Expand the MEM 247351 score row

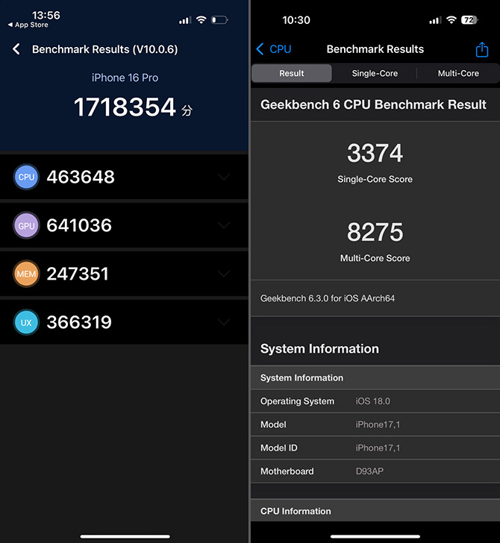224,274
